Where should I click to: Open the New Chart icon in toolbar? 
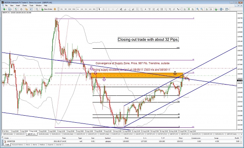click(x=4, y=9)
